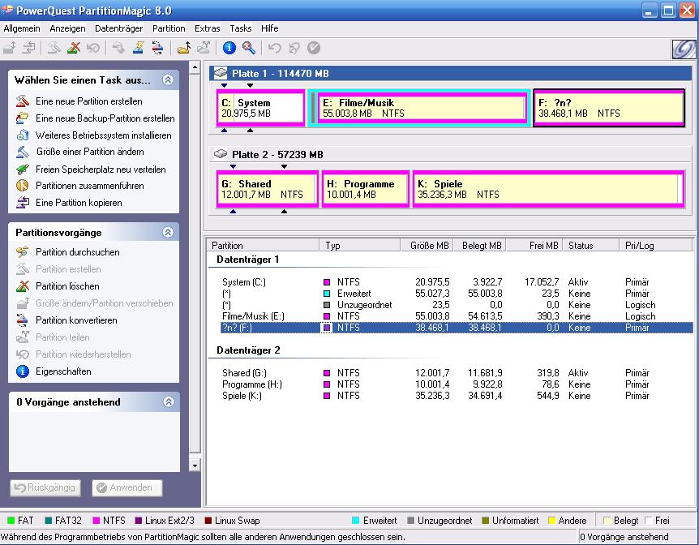Select Spiele (K:) row in partition list
The image size is (699, 545).
(457, 396)
